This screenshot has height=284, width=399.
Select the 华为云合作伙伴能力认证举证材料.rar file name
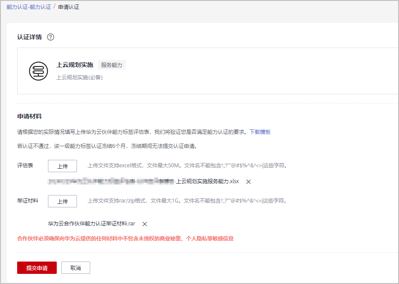[92, 224]
